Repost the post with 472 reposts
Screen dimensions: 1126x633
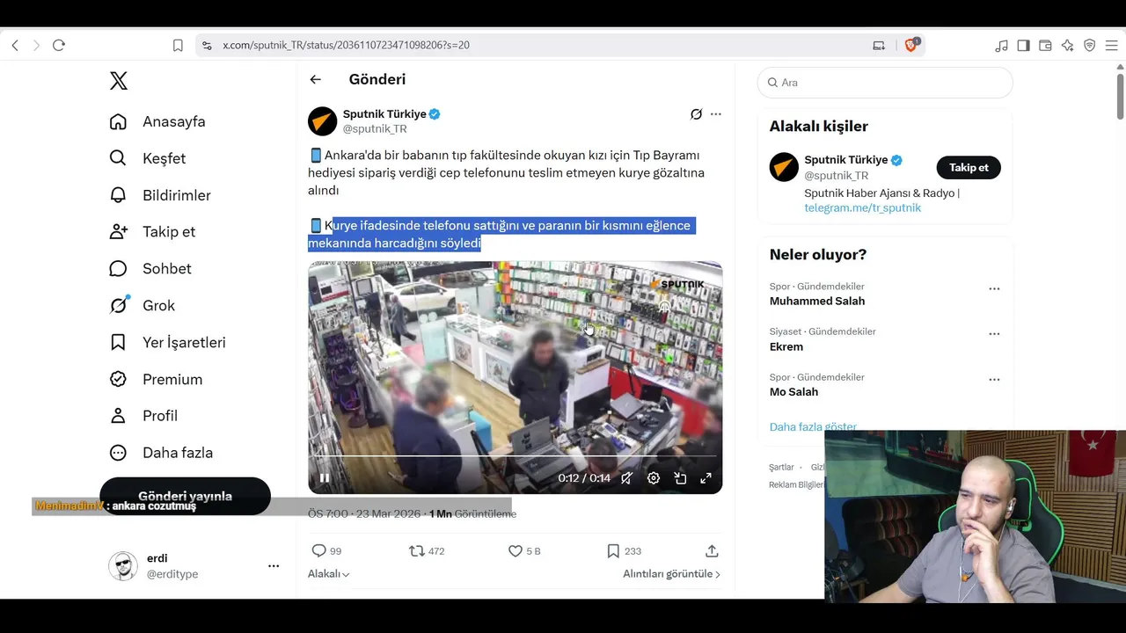[x=427, y=550]
